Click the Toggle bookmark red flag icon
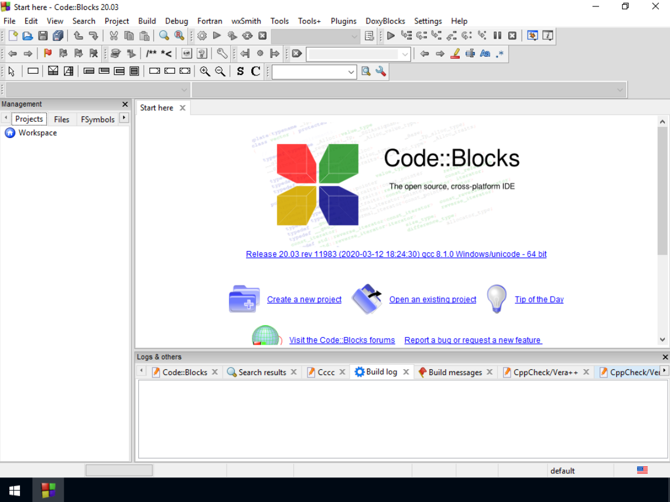This screenshot has width=670, height=502. click(48, 54)
